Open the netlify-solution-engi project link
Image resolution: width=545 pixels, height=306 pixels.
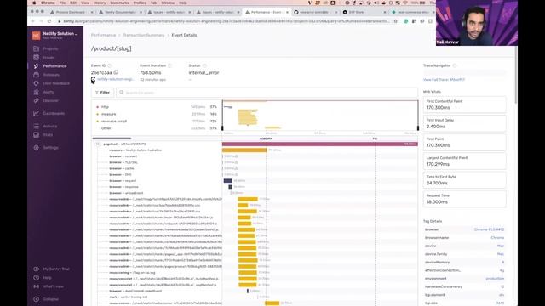116,79
